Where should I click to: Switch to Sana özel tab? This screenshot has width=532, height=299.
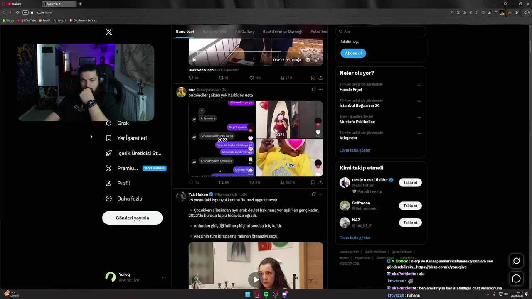click(x=185, y=32)
